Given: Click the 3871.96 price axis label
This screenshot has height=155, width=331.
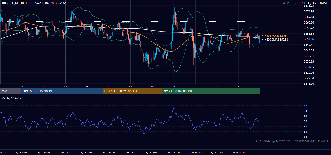Looking at the screenshot, I should point(309,11).
